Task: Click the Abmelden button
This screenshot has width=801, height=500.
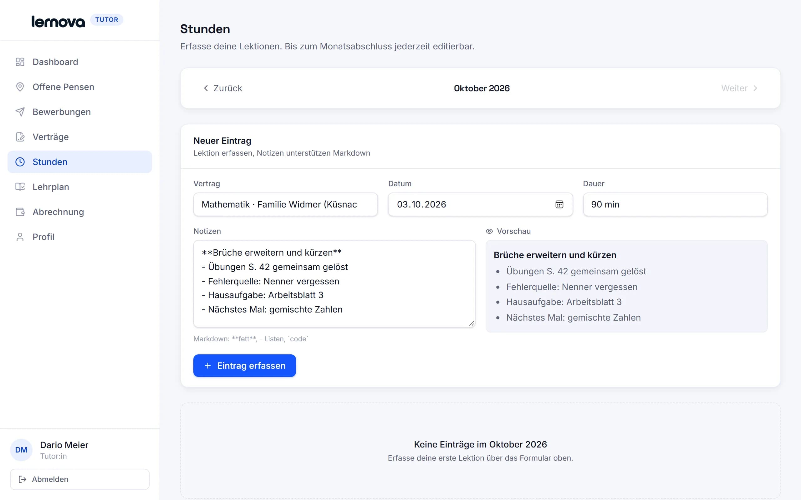Action: (x=80, y=479)
